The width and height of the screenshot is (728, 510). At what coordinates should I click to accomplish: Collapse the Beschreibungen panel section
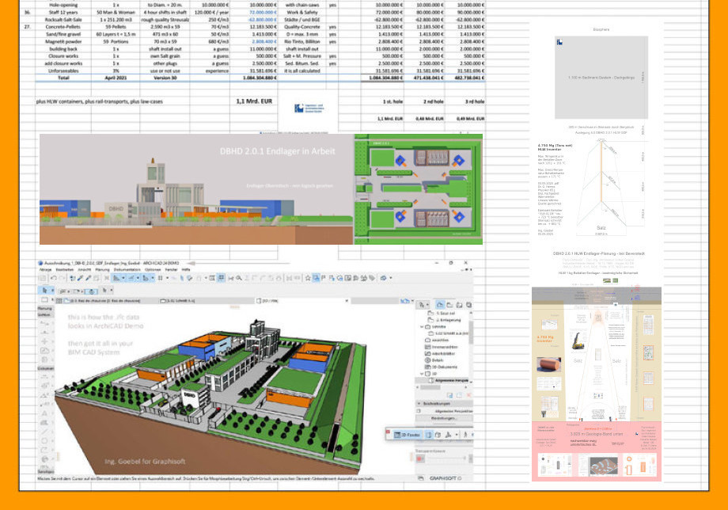coord(419,403)
